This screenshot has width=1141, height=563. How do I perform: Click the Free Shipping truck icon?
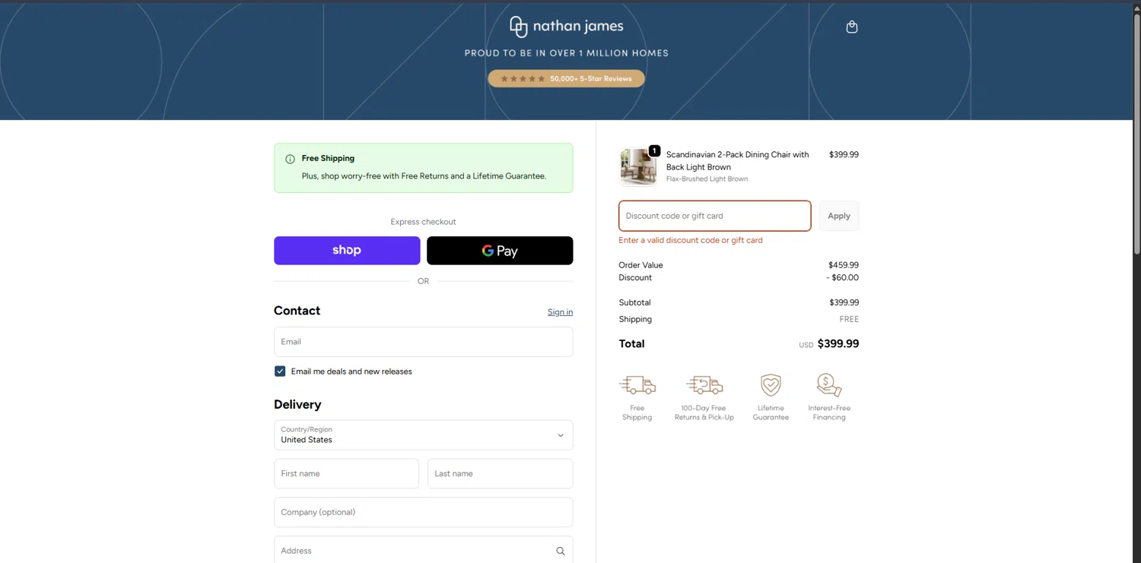click(x=637, y=385)
